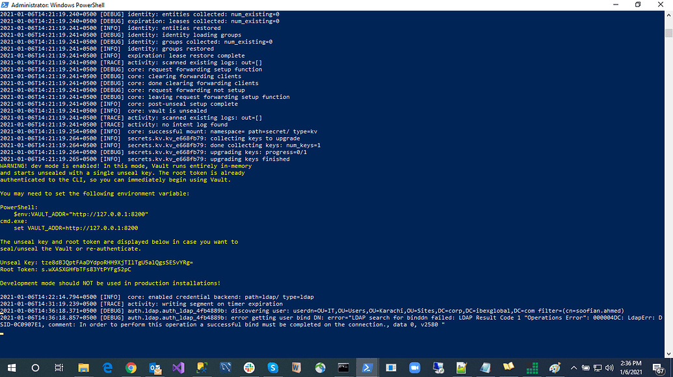The height and width of the screenshot is (377, 673).
Task: Open MySQL Workbench from the taskbar
Action: click(226, 367)
